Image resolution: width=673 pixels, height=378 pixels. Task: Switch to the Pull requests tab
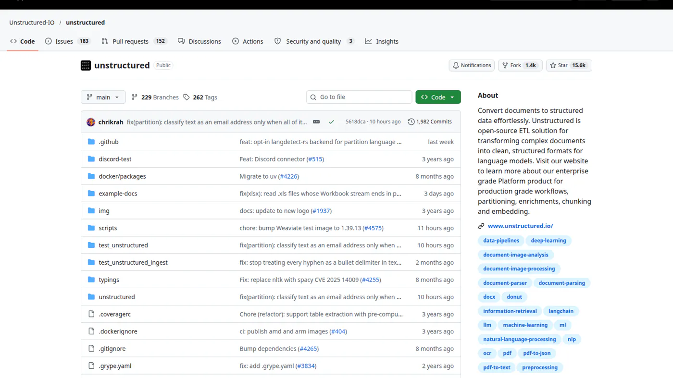(134, 41)
